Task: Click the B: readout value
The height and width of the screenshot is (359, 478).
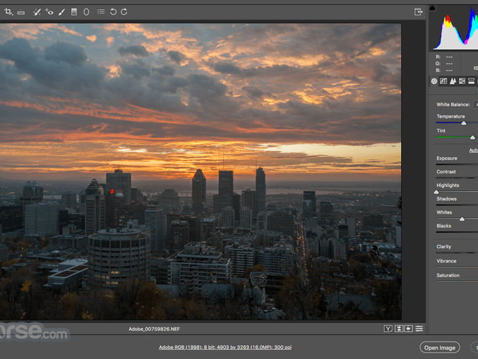Action: [x=449, y=70]
